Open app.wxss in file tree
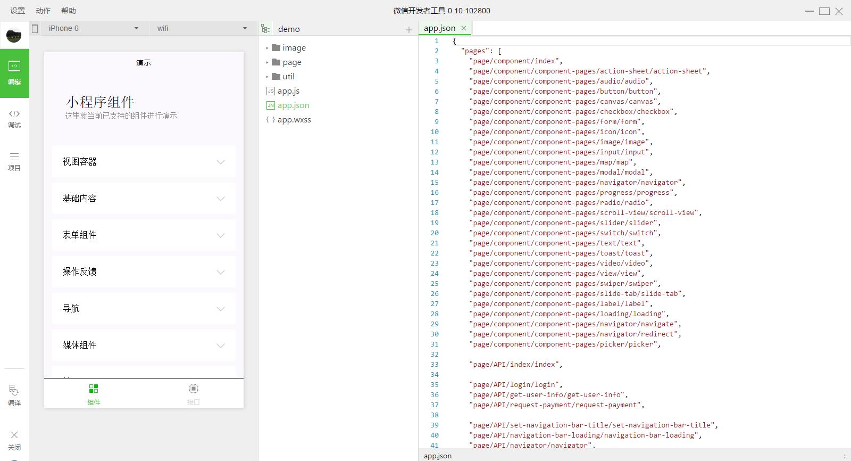 294,120
